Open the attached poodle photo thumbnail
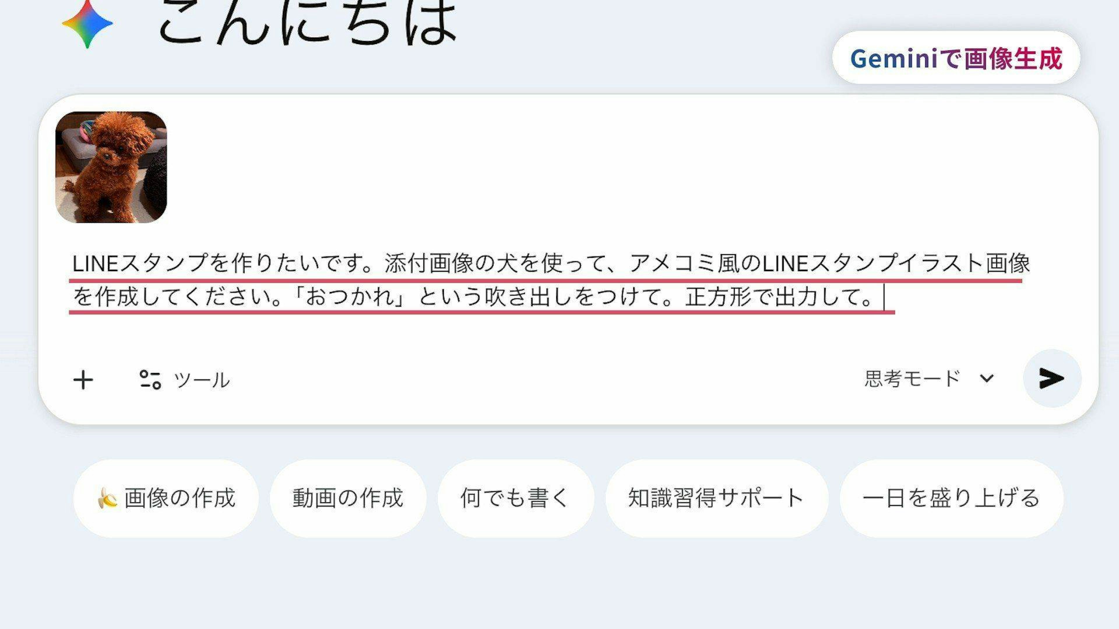 pyautogui.click(x=111, y=167)
